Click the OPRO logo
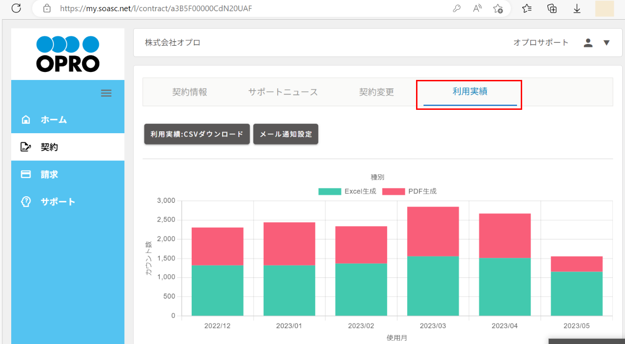625x344 pixels. click(68, 54)
